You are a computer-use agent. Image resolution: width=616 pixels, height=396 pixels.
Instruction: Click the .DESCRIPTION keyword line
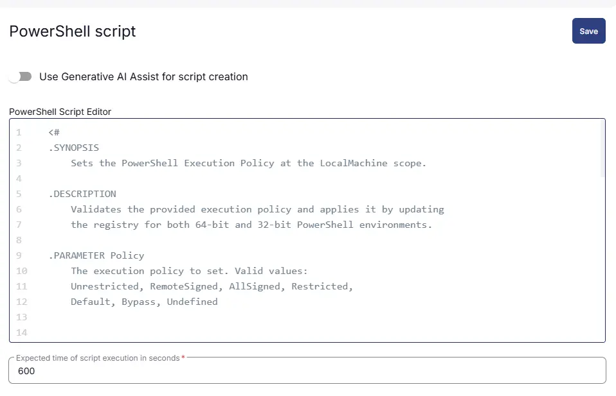click(x=82, y=194)
